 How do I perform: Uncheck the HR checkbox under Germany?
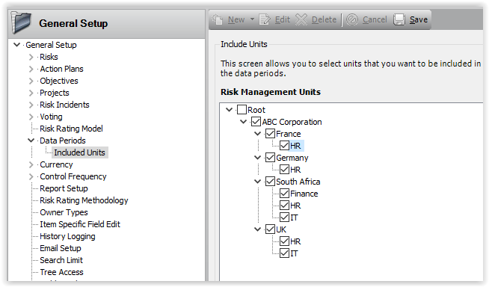pos(284,170)
